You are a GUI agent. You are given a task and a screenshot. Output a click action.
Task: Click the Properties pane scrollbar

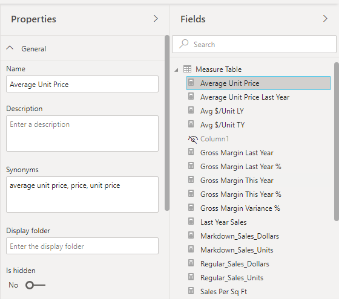point(166,123)
